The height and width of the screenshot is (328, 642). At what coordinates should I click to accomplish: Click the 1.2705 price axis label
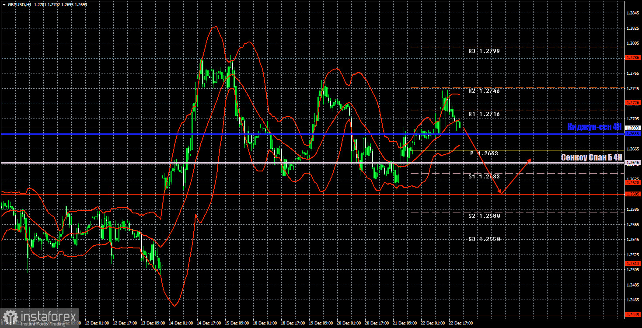(x=632, y=119)
